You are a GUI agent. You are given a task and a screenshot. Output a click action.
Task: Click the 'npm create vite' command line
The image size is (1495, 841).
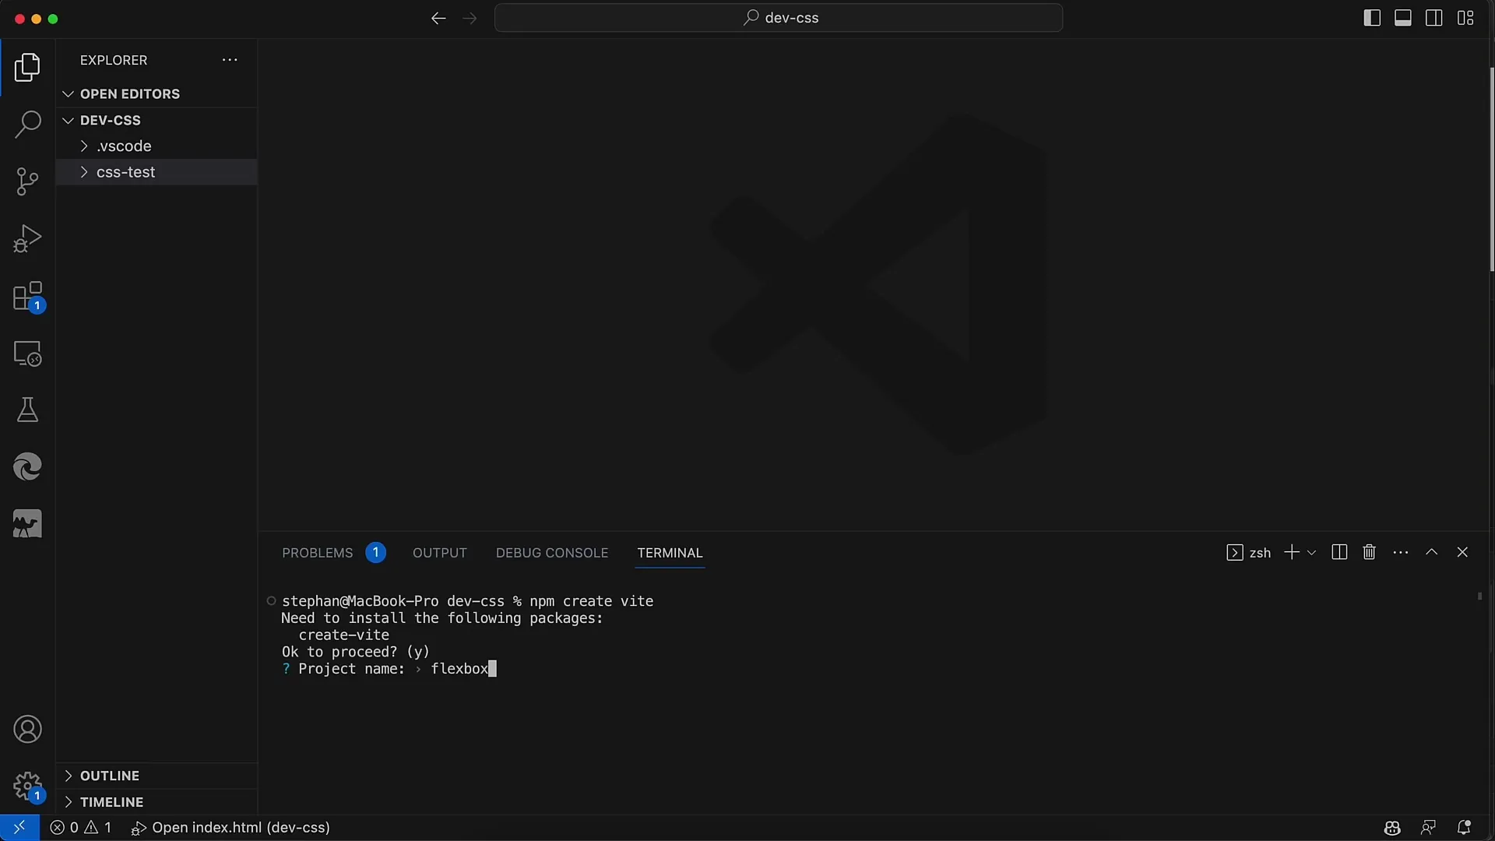592,601
